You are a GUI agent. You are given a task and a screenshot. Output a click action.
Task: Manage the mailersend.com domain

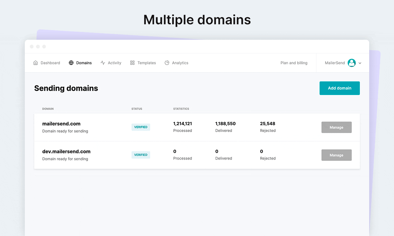point(337,127)
